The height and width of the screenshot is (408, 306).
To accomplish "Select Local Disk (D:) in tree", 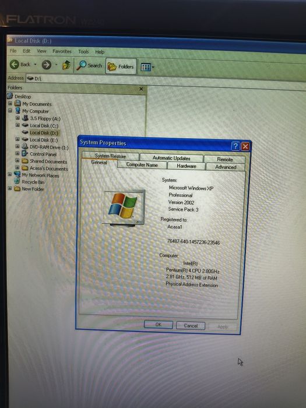I will coord(44,133).
